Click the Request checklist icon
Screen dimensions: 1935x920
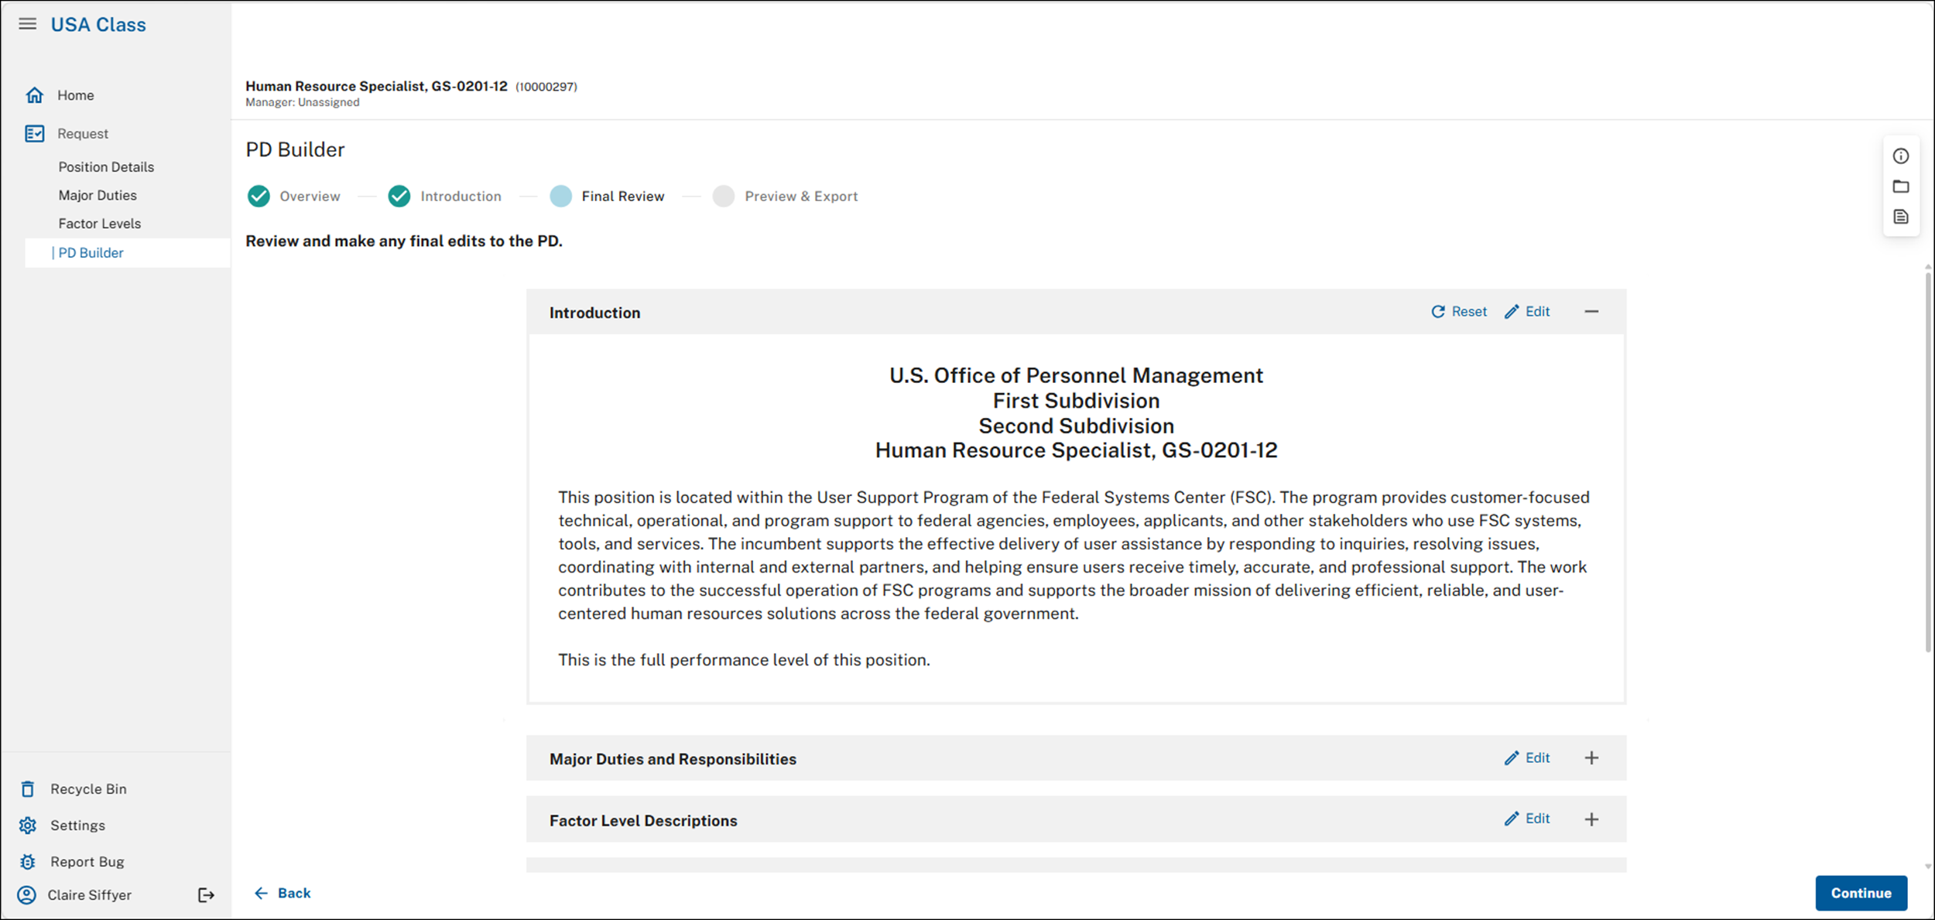[34, 134]
